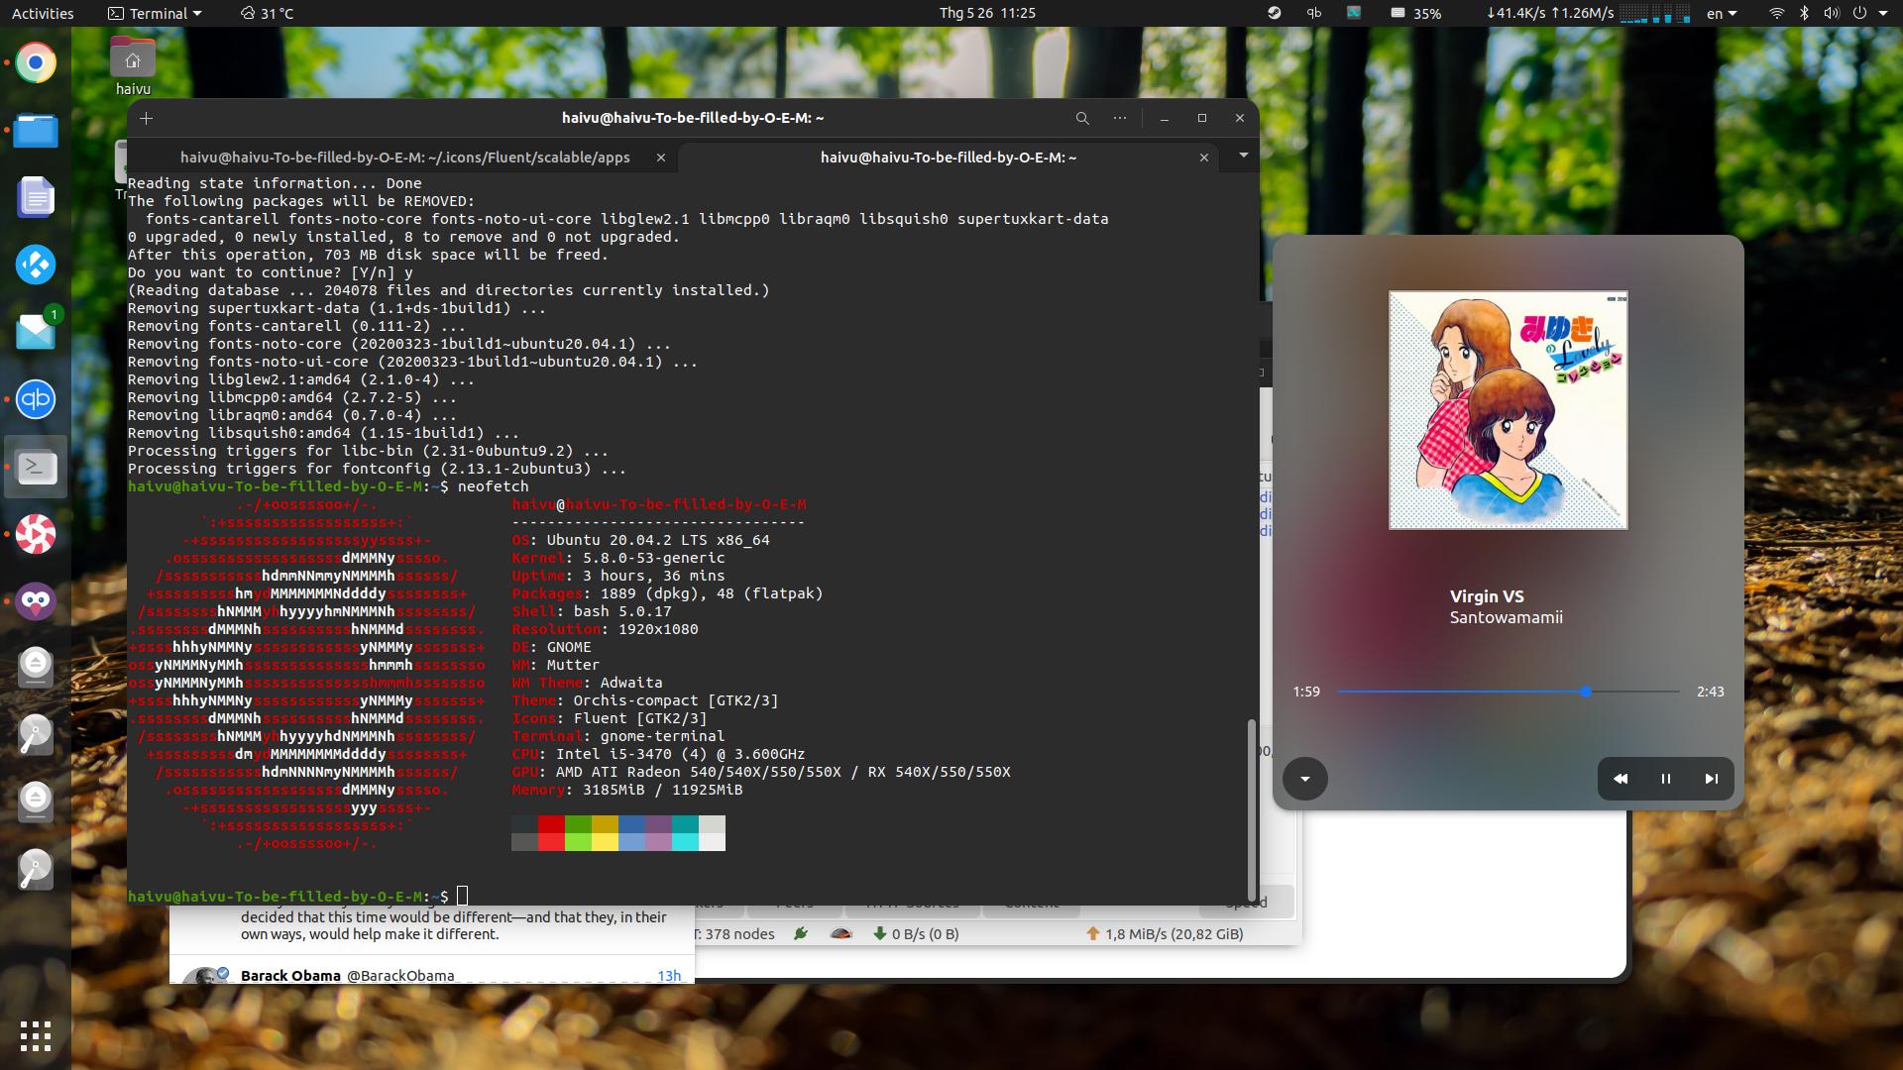Go to the previous track
Image resolution: width=1903 pixels, height=1070 pixels.
click(1621, 779)
